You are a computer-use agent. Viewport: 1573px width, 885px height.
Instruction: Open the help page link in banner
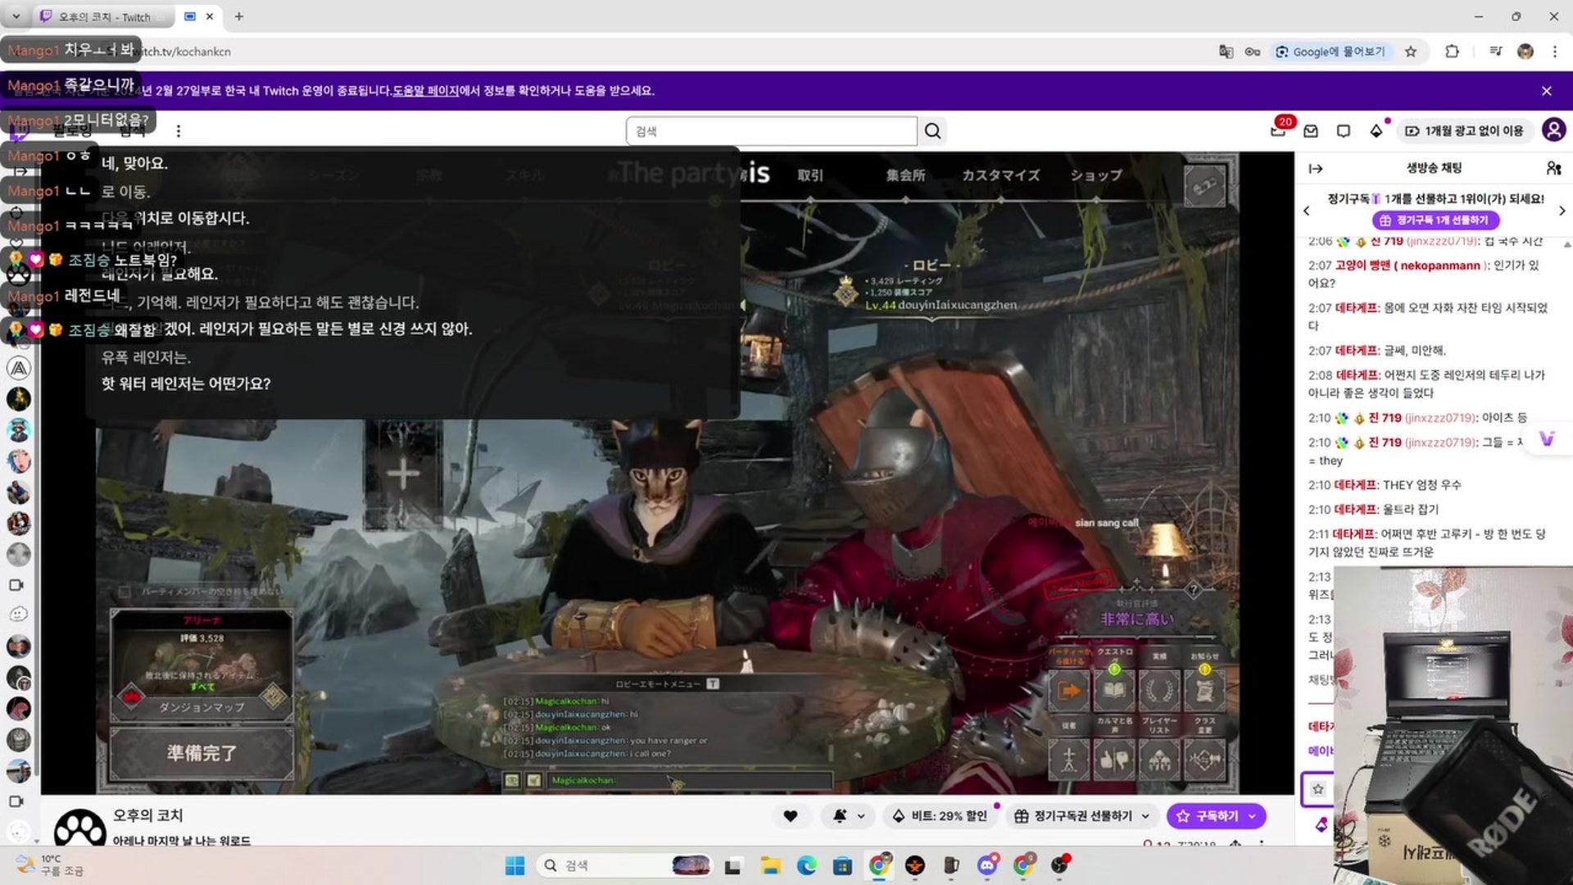coord(425,91)
